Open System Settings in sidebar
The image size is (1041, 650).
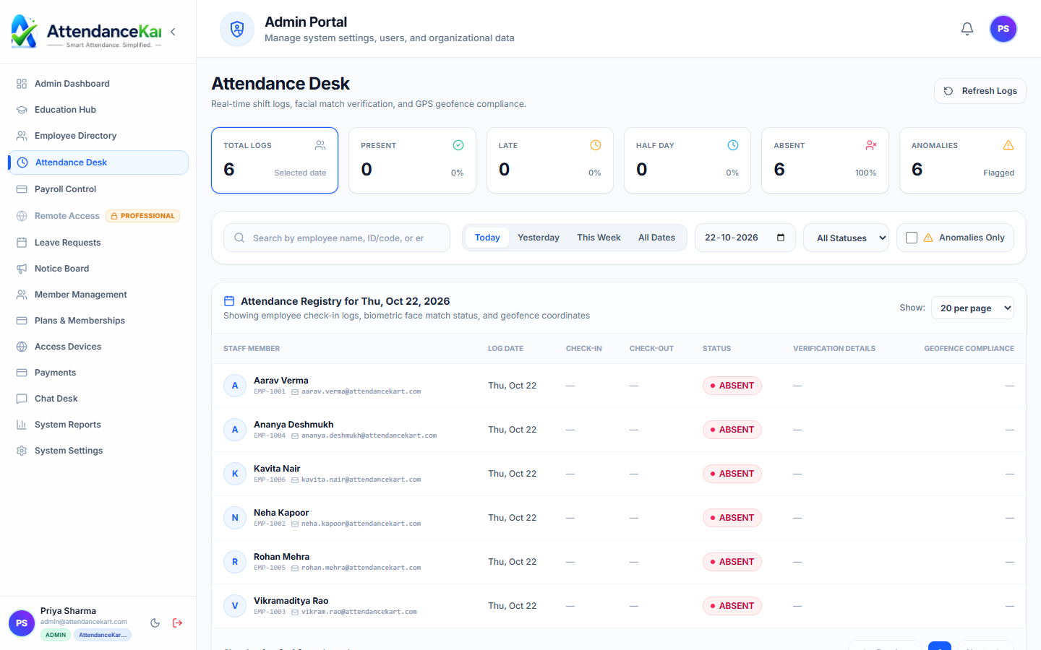pos(98,451)
